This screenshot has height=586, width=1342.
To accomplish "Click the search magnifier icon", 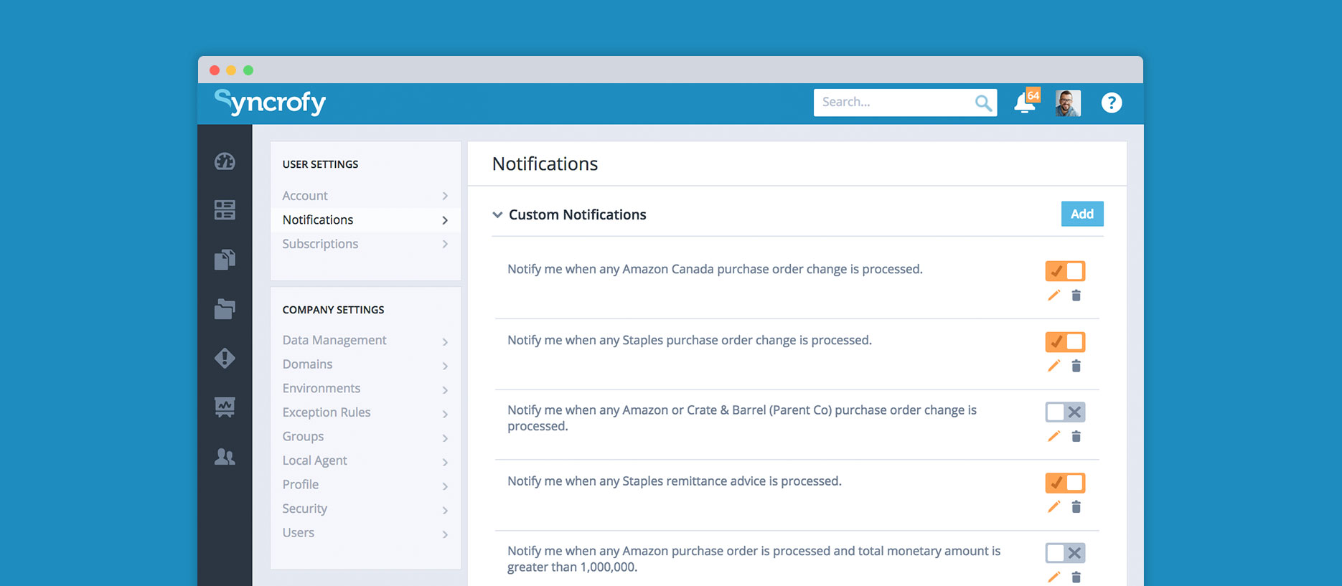I will pos(983,103).
